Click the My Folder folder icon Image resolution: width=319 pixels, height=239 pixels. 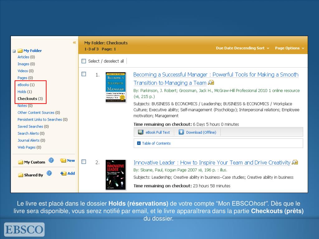pos(20,50)
